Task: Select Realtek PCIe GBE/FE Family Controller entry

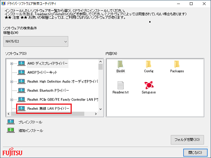Action: [x=63, y=99]
